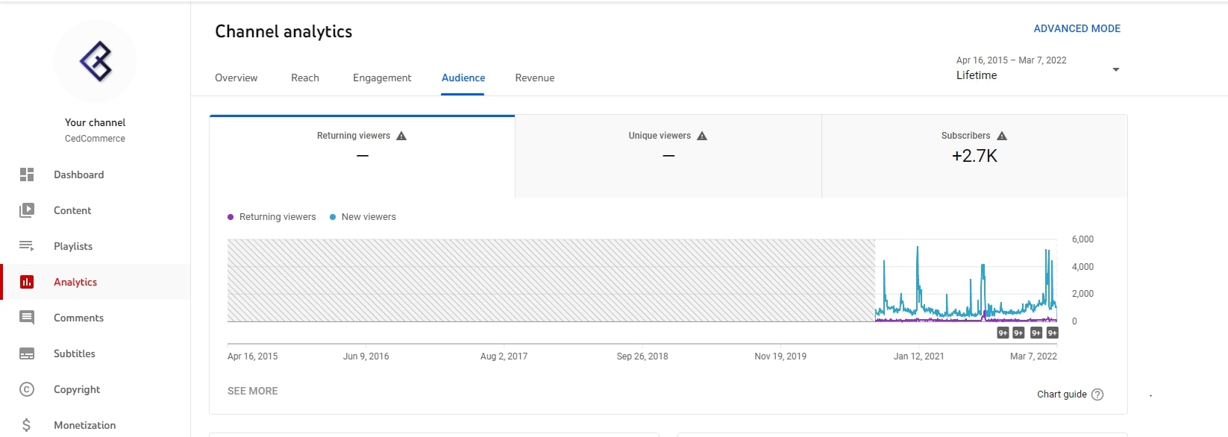Screen dimensions: 1228x437
Task: Open the Lifetime date range dropdown
Action: point(1038,69)
